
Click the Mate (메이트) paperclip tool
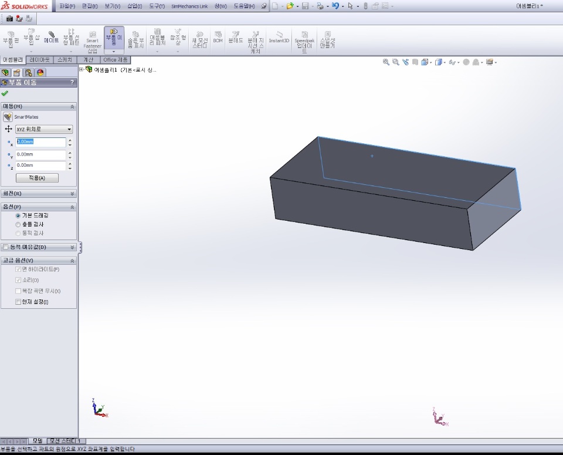coord(51,38)
